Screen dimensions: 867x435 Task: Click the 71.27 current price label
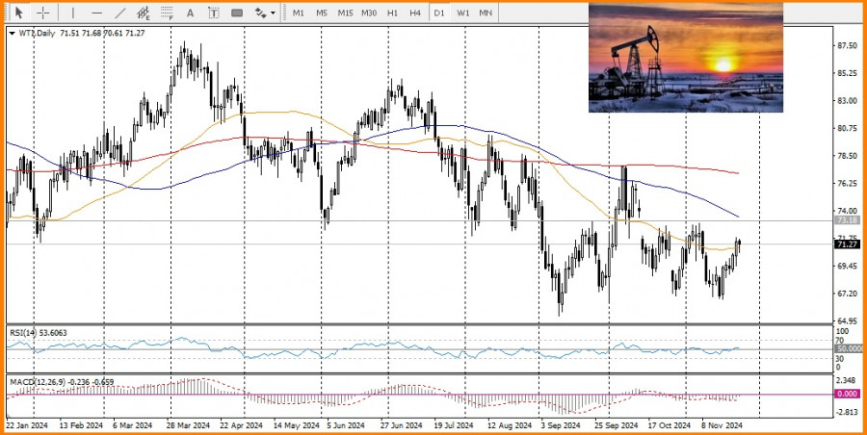click(x=847, y=244)
